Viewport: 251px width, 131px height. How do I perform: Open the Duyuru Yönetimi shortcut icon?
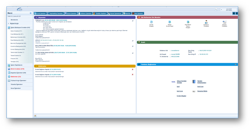pos(224,22)
